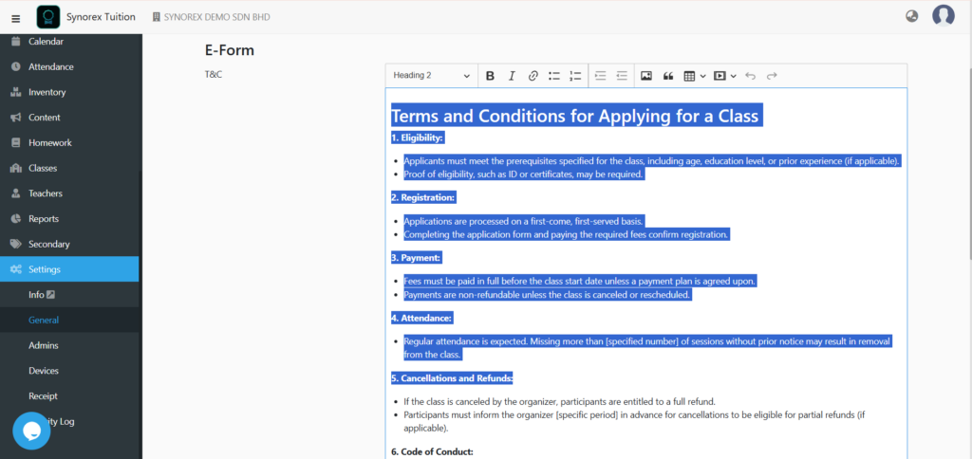The height and width of the screenshot is (459, 972).
Task: Open Reports in the sidebar
Action: tap(69, 219)
